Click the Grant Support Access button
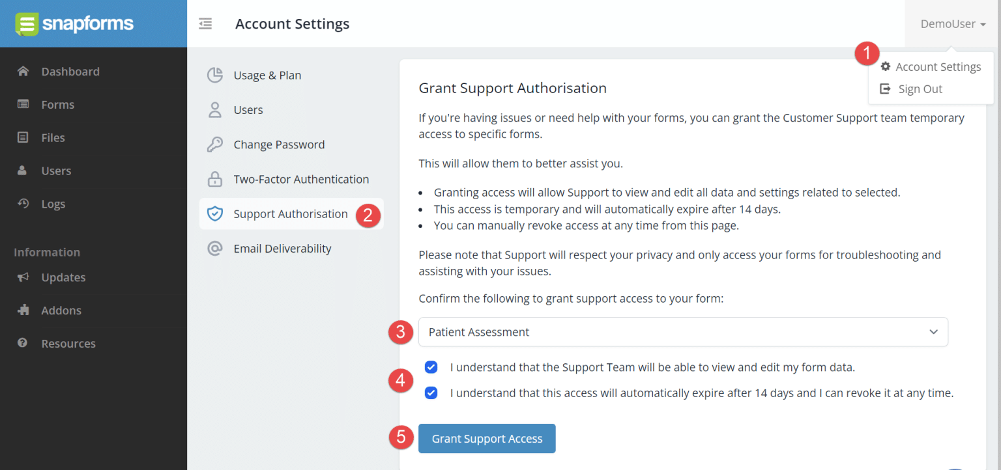Viewport: 1001px width, 470px height. click(487, 438)
